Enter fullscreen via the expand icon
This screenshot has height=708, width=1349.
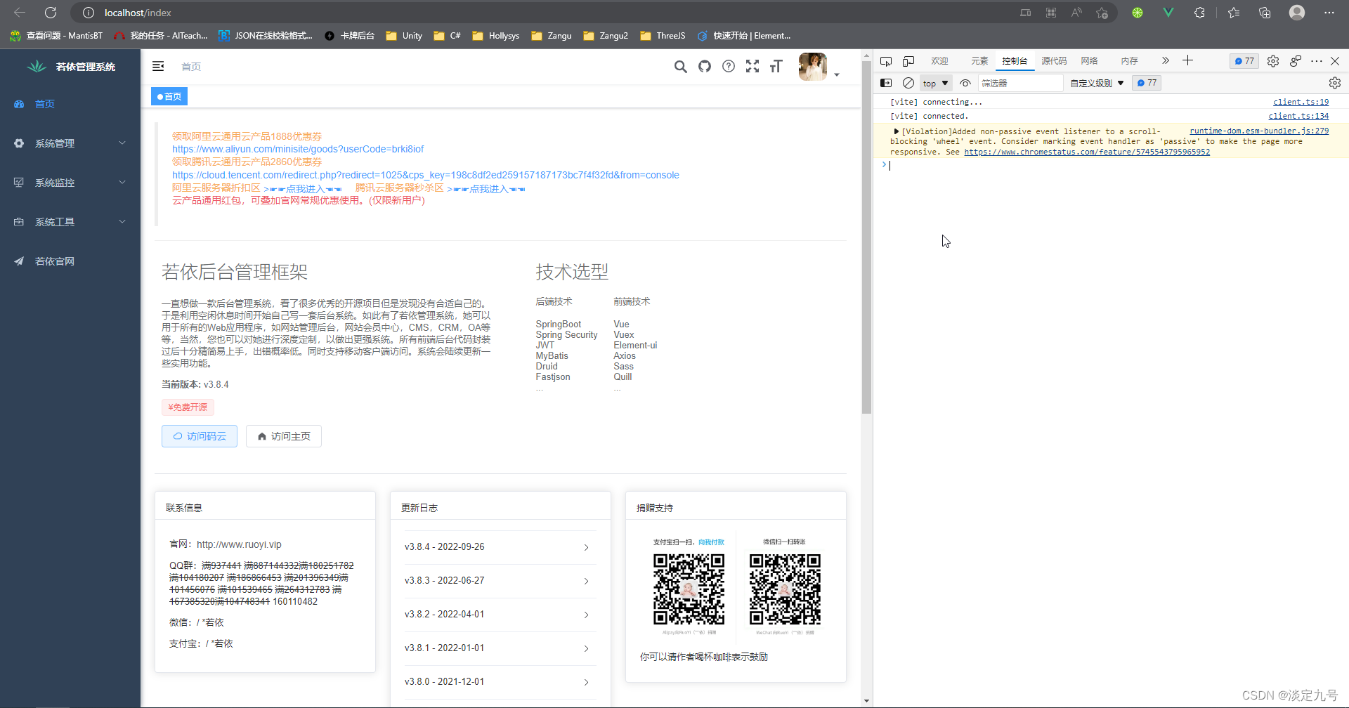click(x=752, y=67)
